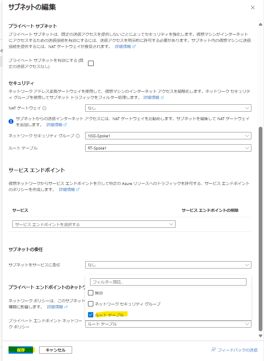The height and width of the screenshot is (361, 264).
Task: Open 詳細情報 link in サービス エンドポイント section
Action: pos(69,189)
